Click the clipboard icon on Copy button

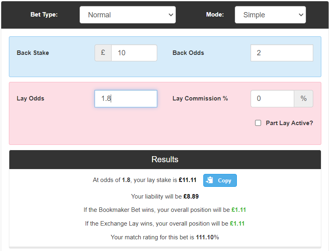(210, 180)
